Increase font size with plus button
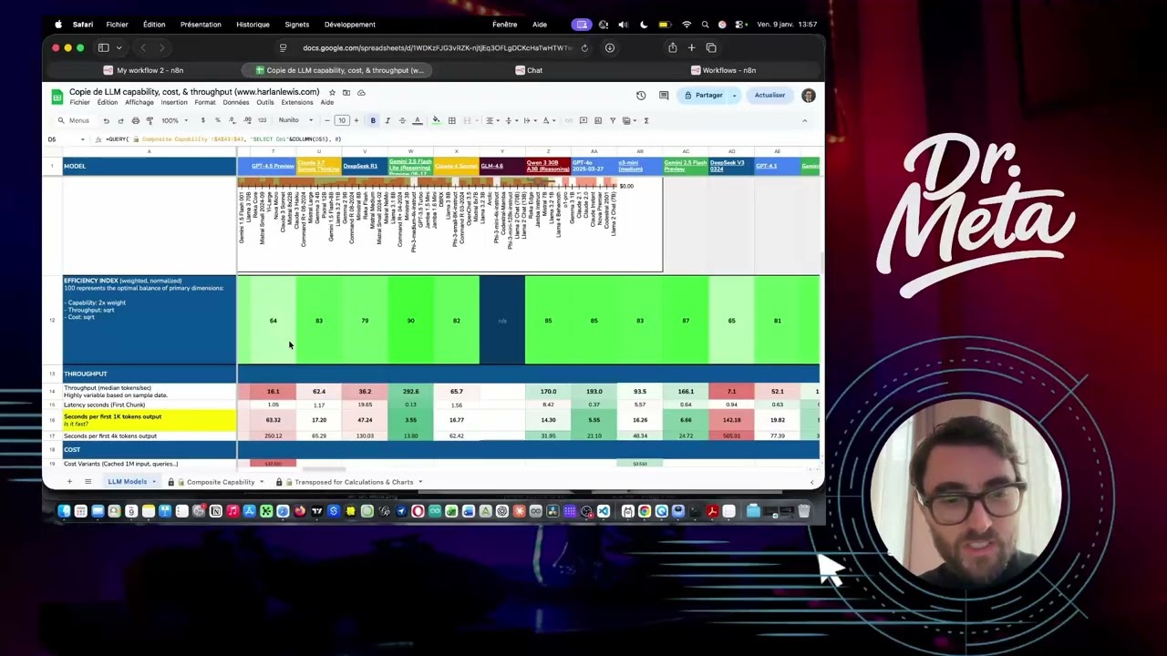Image resolution: width=1167 pixels, height=656 pixels. tap(356, 120)
